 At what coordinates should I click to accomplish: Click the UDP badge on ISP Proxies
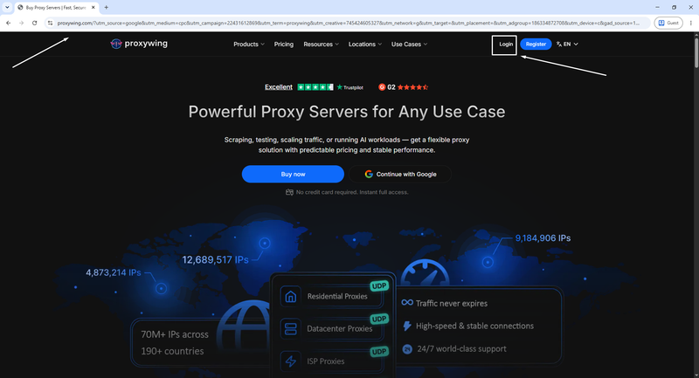(379, 351)
